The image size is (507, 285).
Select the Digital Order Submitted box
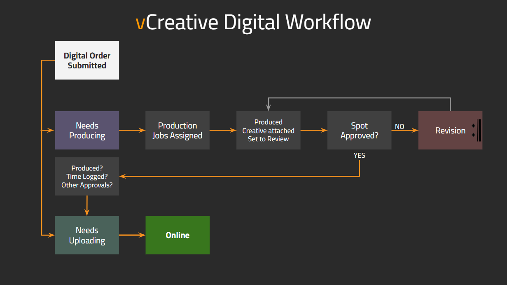coord(87,60)
